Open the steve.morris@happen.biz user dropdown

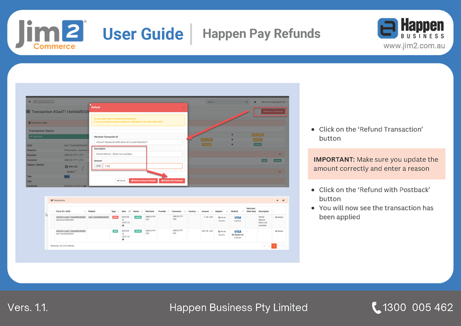click(275, 102)
